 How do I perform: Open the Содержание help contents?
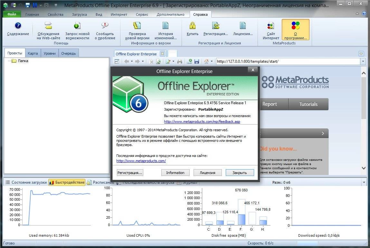[x=18, y=29]
